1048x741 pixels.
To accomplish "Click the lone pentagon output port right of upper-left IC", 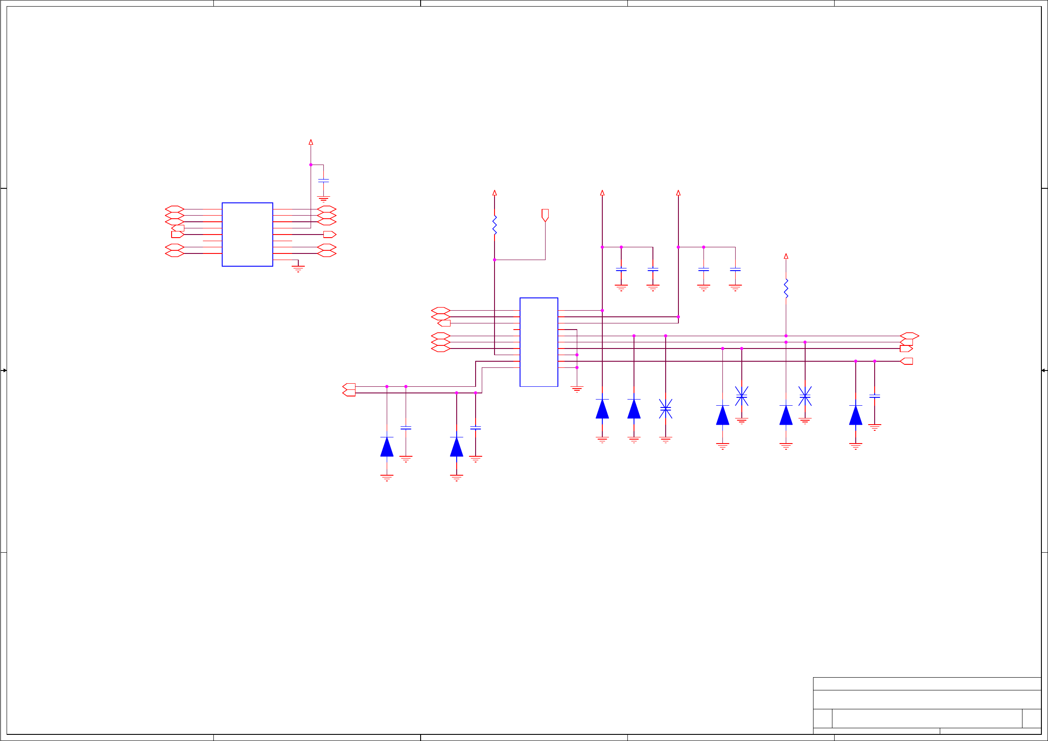I will [330, 234].
